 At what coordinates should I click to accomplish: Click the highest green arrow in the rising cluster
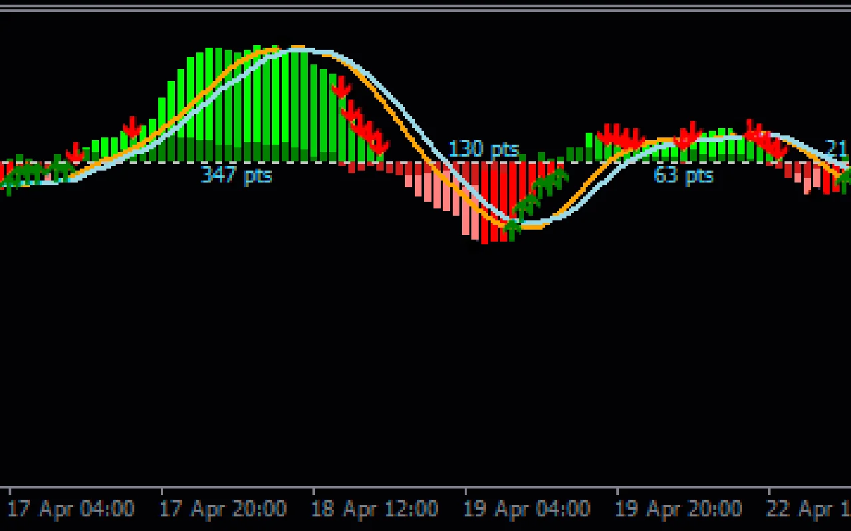(x=560, y=176)
